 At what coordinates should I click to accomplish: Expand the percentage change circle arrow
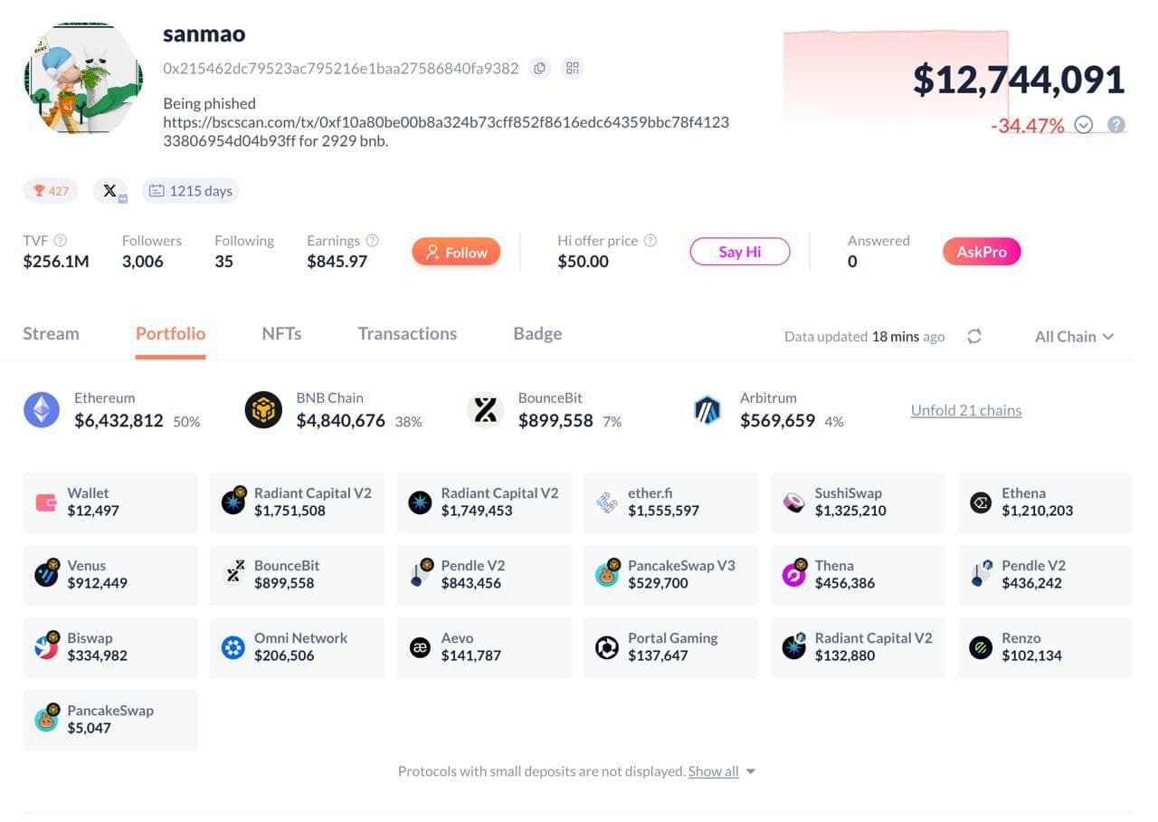click(x=1084, y=125)
